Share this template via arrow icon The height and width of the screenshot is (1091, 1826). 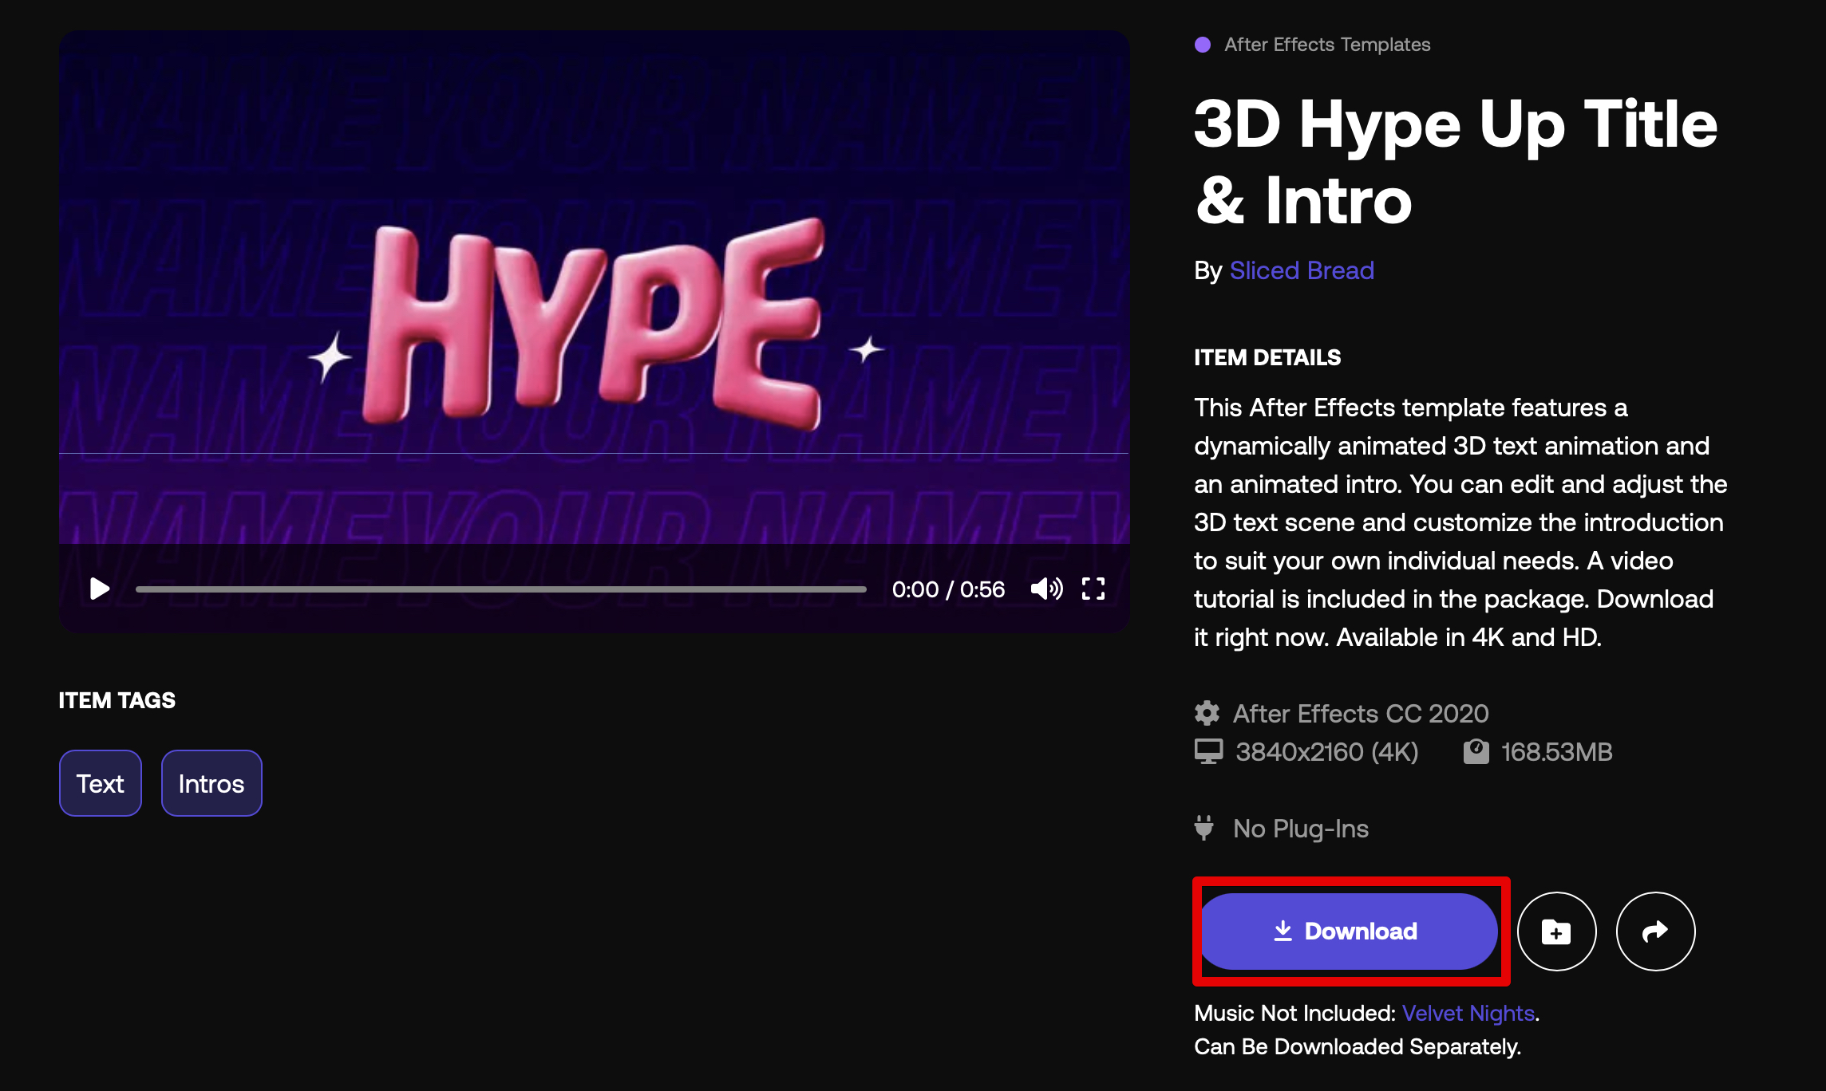(x=1655, y=931)
